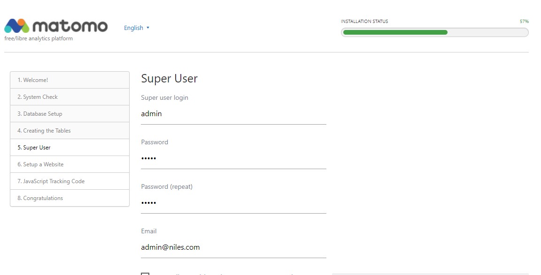
Task: Click the 57% installation percentage label
Action: pos(524,22)
